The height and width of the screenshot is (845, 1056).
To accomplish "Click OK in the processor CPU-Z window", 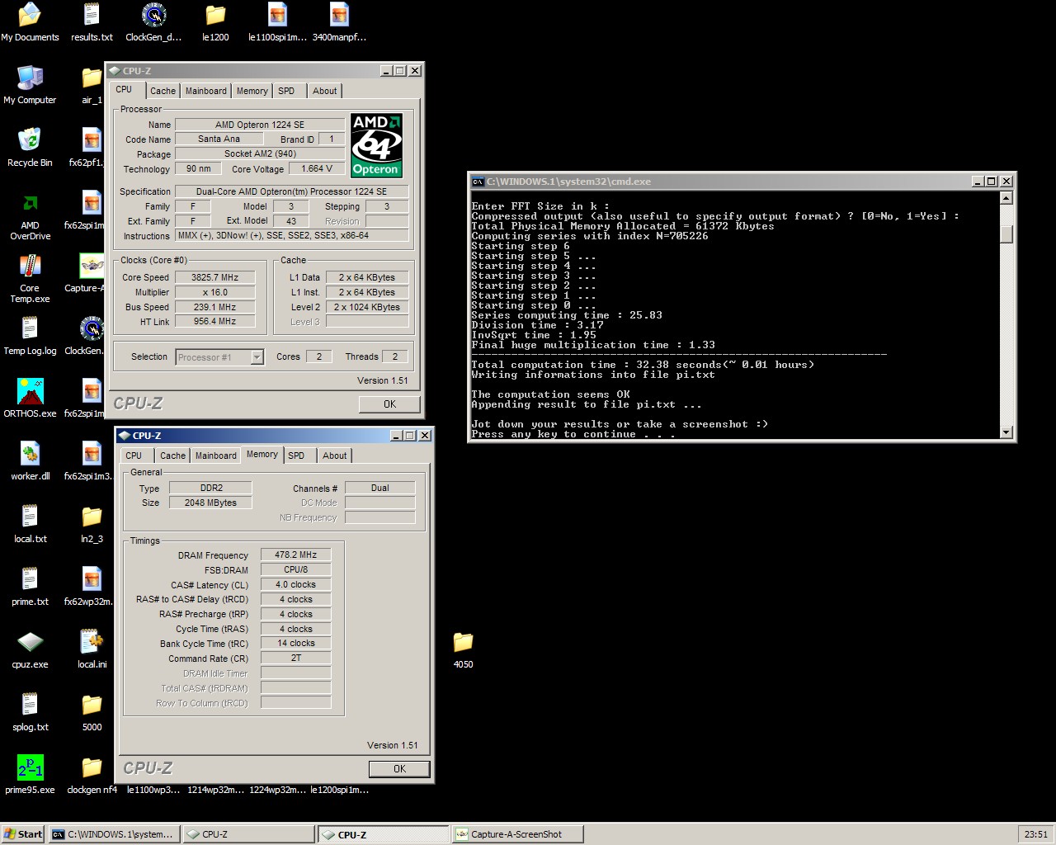I will 389,404.
